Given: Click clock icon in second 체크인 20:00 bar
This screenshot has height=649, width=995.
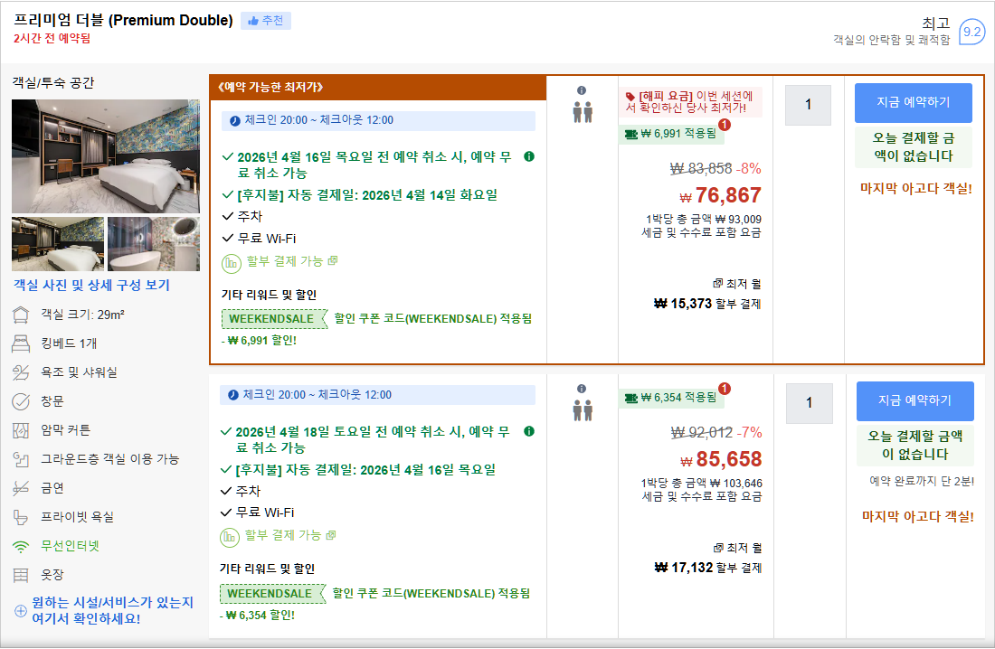Looking at the screenshot, I should (232, 395).
